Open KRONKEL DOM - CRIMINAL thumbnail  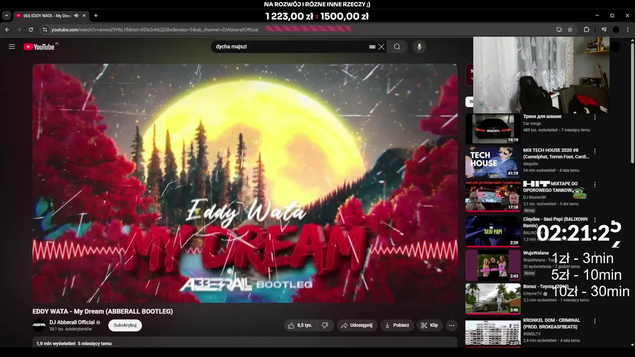click(493, 332)
